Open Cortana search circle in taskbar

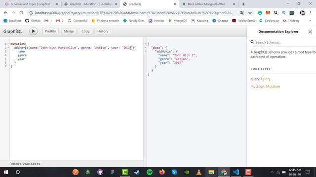18,172
